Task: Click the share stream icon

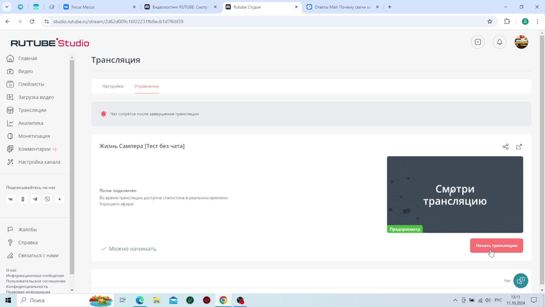Action: 506,147
